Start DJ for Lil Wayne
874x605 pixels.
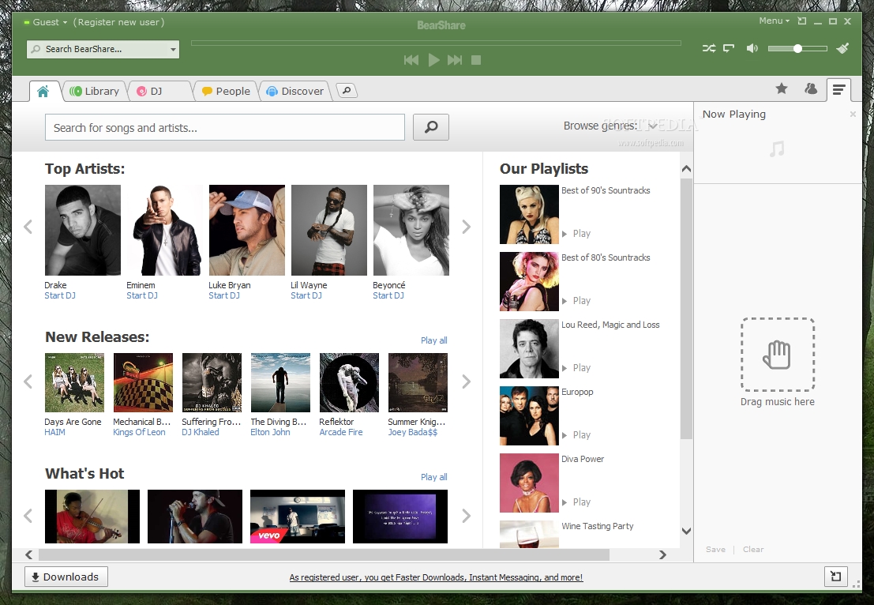click(306, 295)
